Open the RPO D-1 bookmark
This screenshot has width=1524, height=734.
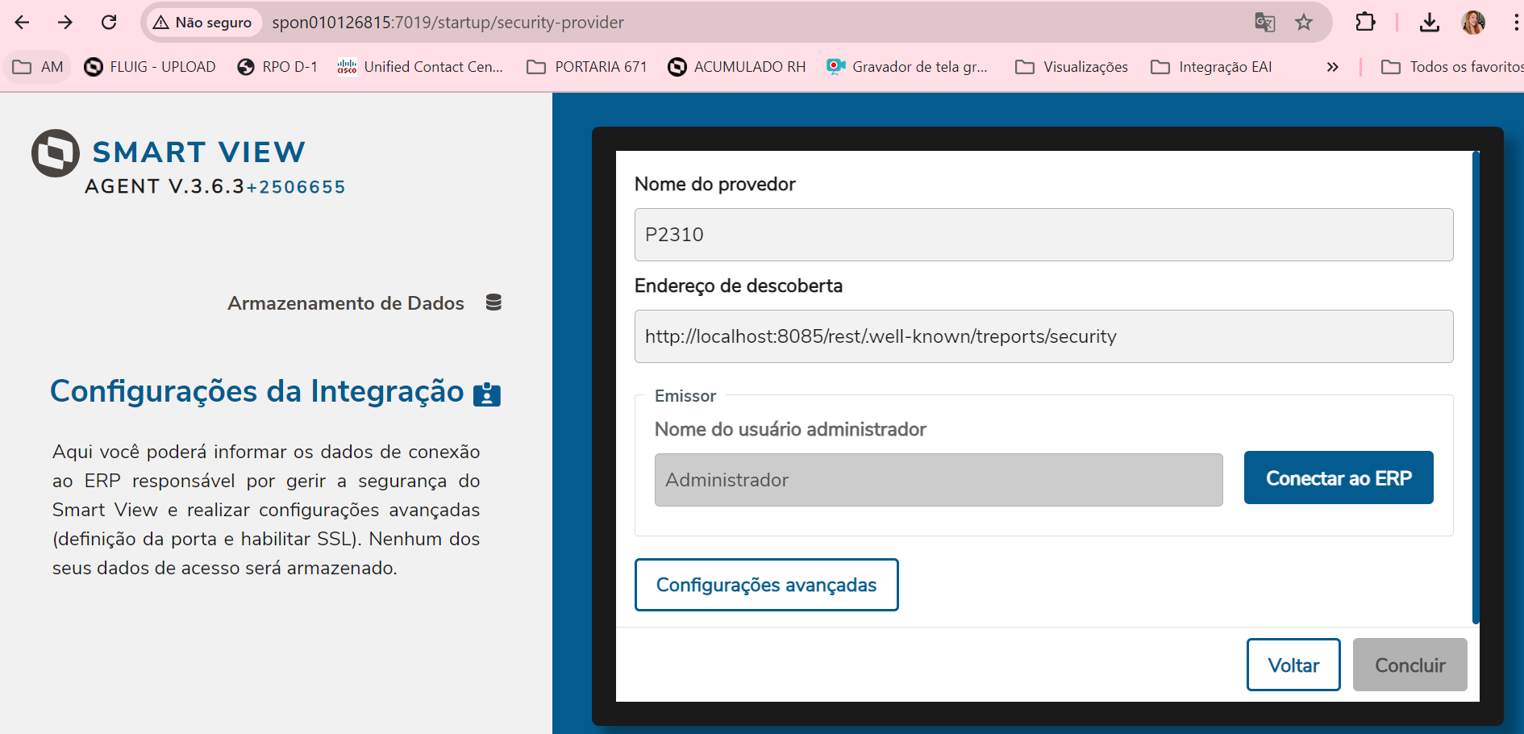pyautogui.click(x=277, y=67)
